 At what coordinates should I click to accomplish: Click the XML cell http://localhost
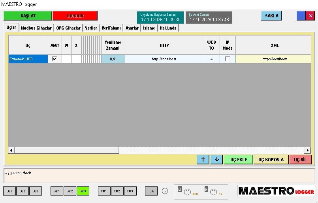click(x=273, y=59)
